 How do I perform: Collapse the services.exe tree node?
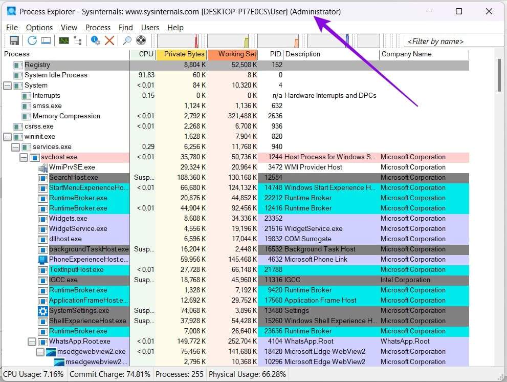pyautogui.click(x=15, y=147)
